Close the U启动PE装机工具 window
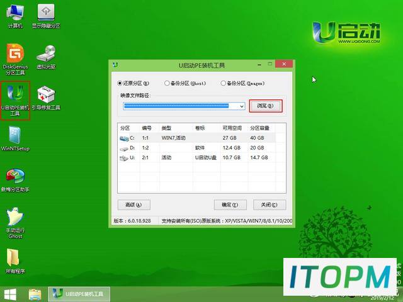Screen dimensions: 403x302 click(x=284, y=64)
